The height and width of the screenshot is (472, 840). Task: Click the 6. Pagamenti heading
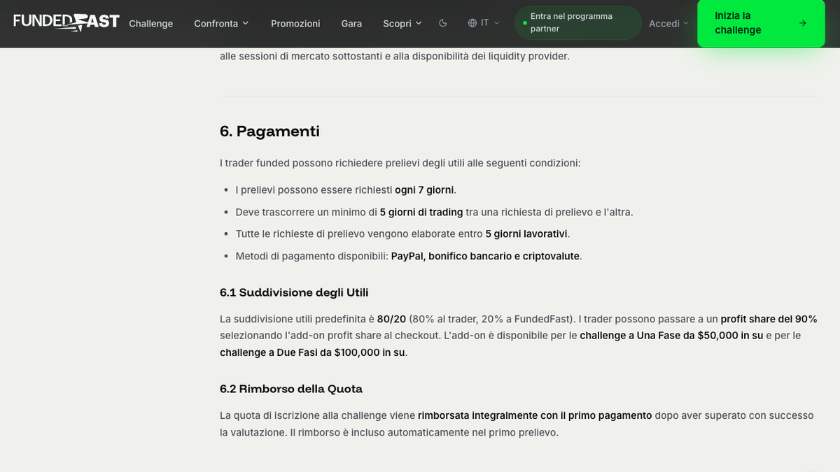point(269,131)
